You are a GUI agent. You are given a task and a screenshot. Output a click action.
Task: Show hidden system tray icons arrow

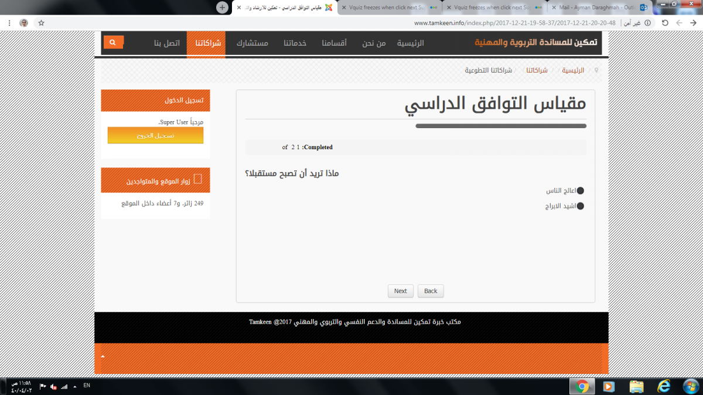pos(74,386)
